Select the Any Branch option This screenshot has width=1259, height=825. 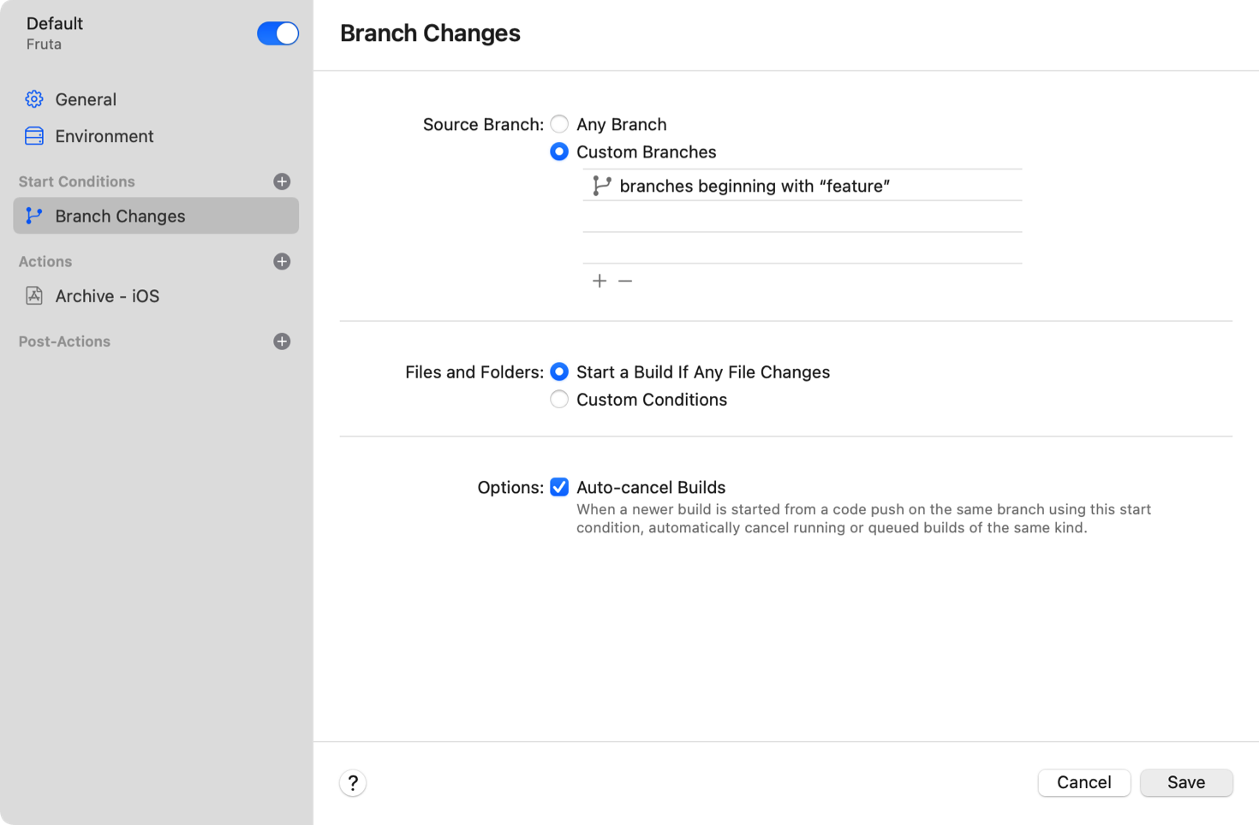coord(559,124)
